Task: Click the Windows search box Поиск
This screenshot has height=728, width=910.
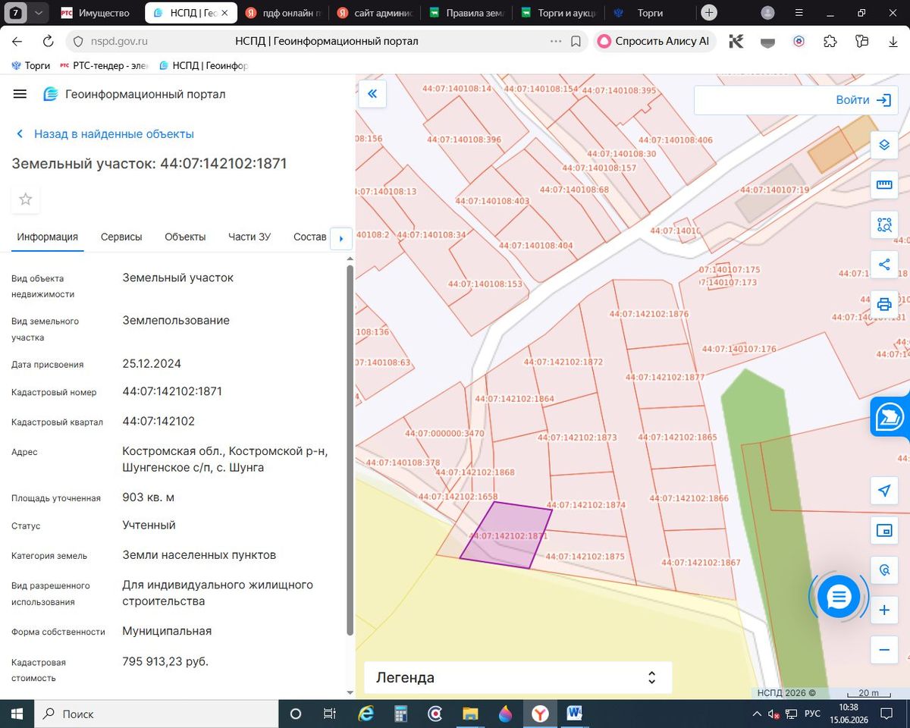Action: [x=157, y=714]
